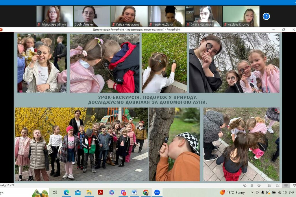The image size is (296, 197).
Task: Toggle the microphone tray icon
Action: click(x=262, y=192)
